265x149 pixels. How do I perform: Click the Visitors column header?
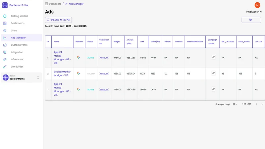coord(168,42)
